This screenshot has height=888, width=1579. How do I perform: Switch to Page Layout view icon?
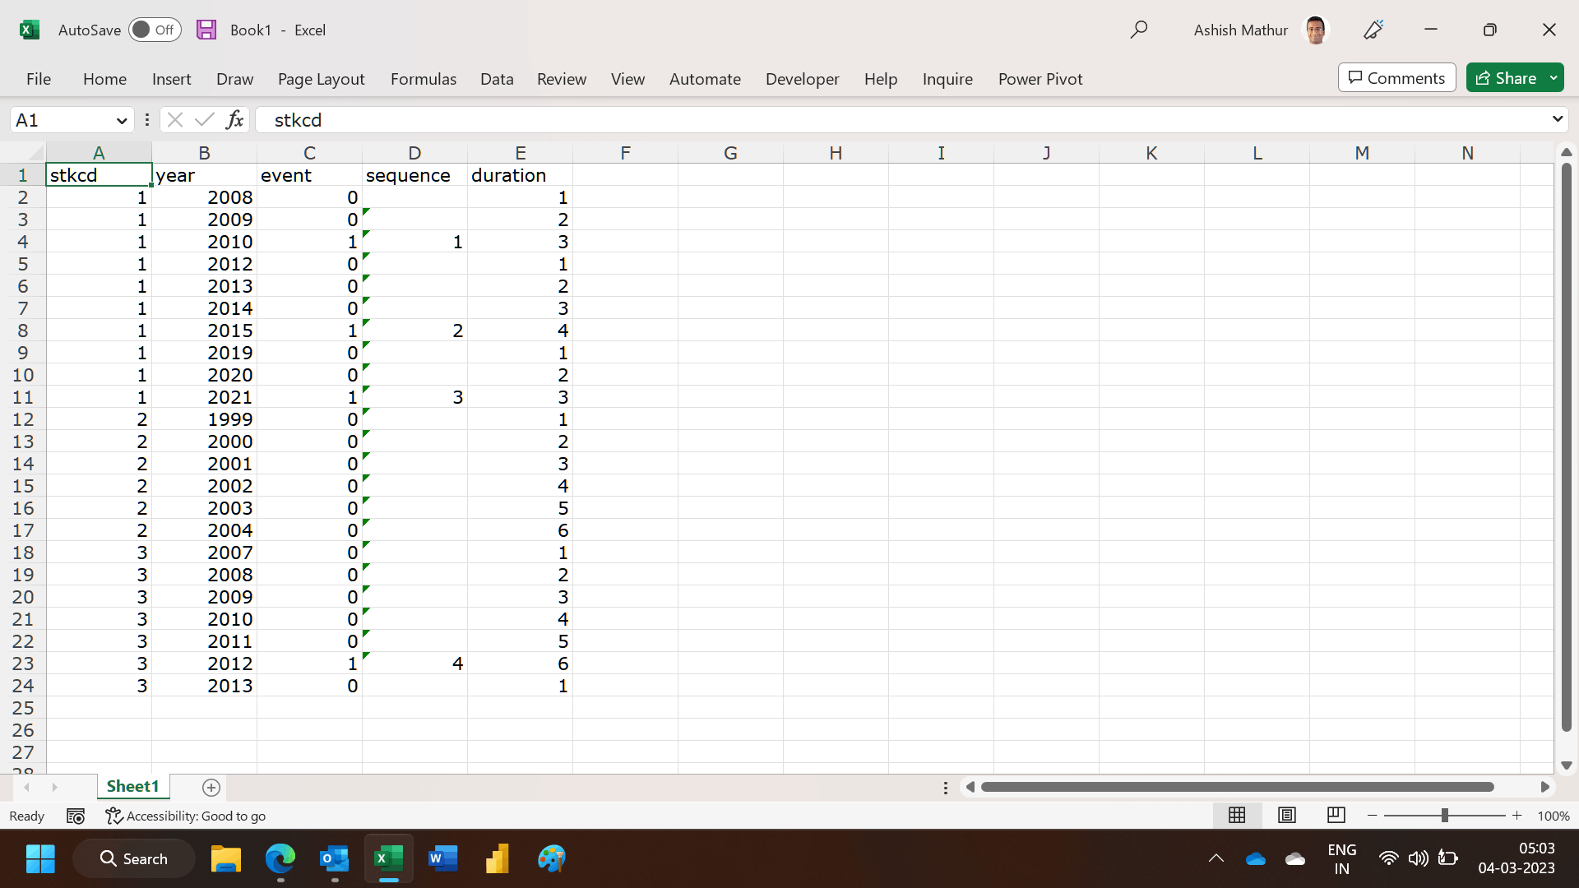click(x=1287, y=815)
